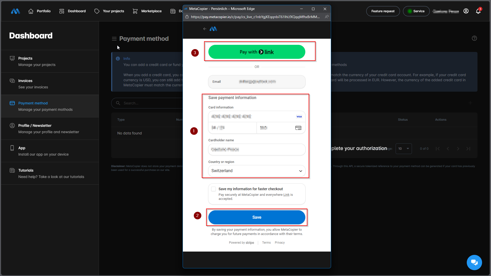The height and width of the screenshot is (276, 491).
Task: Click the Feature request button
Action: pyautogui.click(x=383, y=11)
